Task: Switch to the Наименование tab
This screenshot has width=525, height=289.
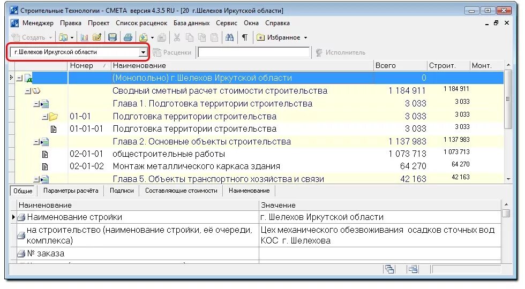Action: click(x=249, y=191)
